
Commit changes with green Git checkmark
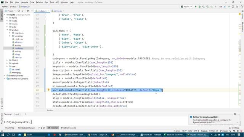[229, 7]
